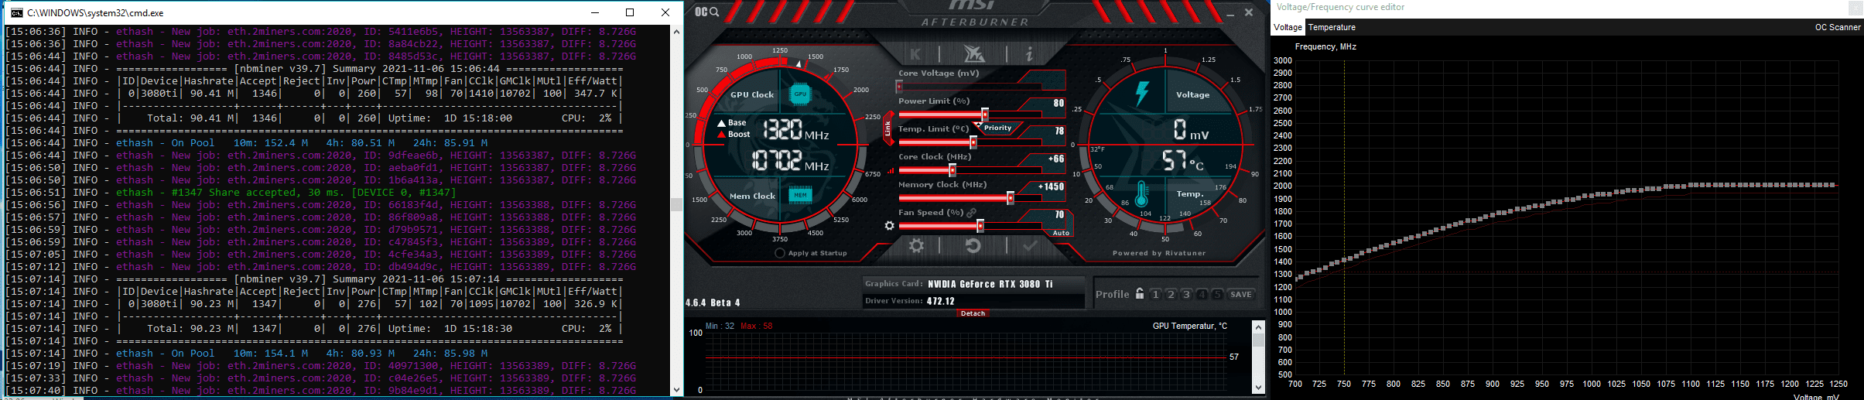
Task: Toggle Link between power and temp limits
Action: pos(888,128)
